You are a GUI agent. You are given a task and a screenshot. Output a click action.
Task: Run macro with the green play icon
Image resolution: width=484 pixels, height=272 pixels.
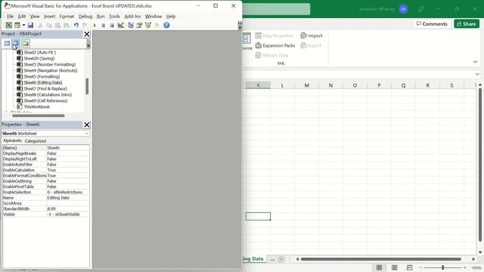[95, 25]
